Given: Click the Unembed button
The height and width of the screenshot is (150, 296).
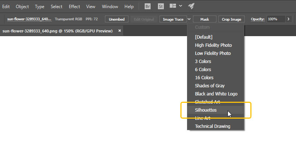Looking at the screenshot, I should pos(117,19).
